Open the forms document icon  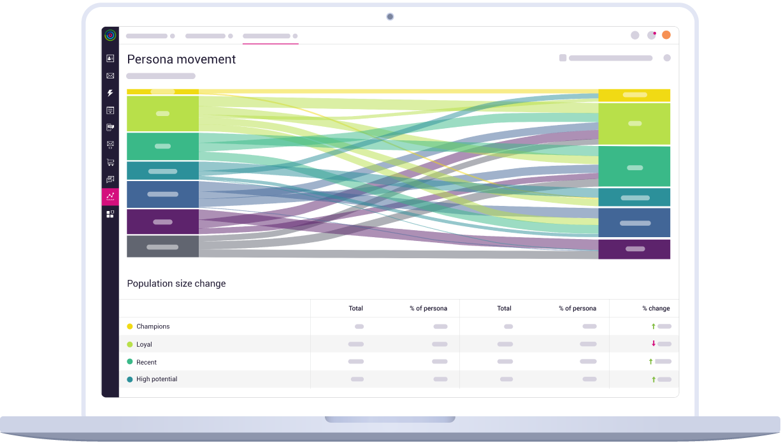pyautogui.click(x=110, y=110)
